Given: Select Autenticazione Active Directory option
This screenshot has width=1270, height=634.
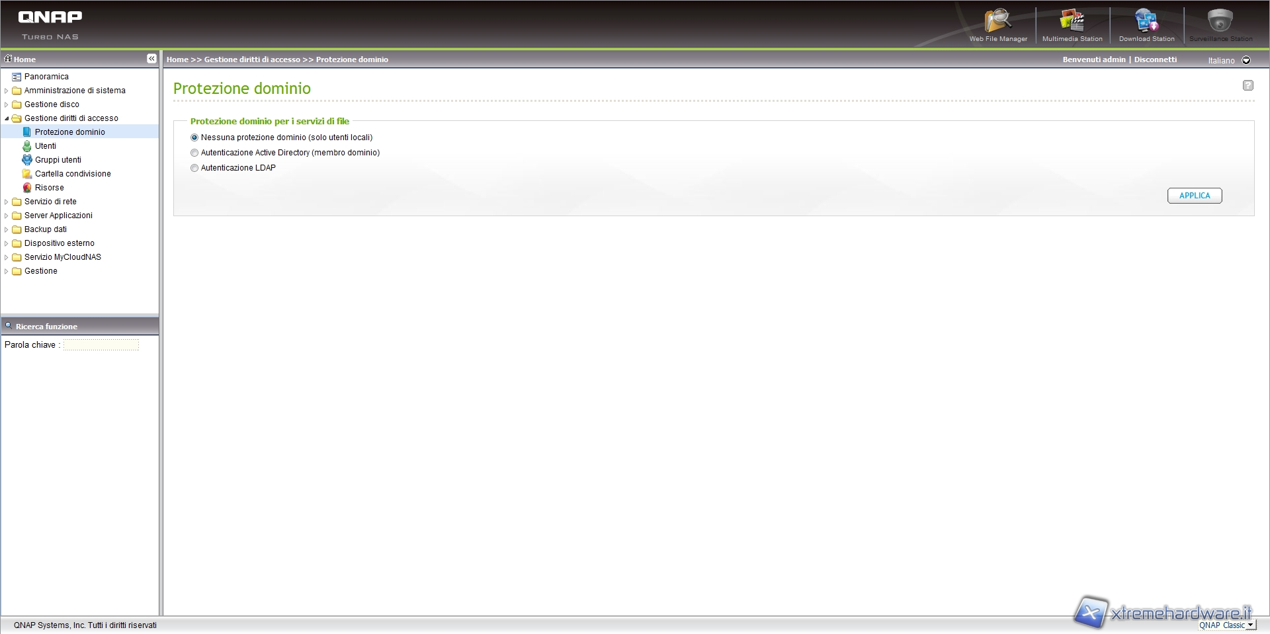Looking at the screenshot, I should point(194,153).
